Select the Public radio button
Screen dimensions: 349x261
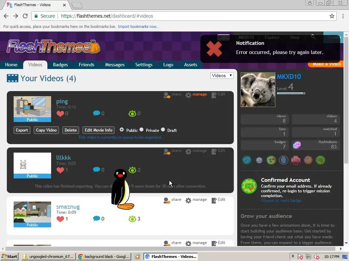[x=122, y=129]
